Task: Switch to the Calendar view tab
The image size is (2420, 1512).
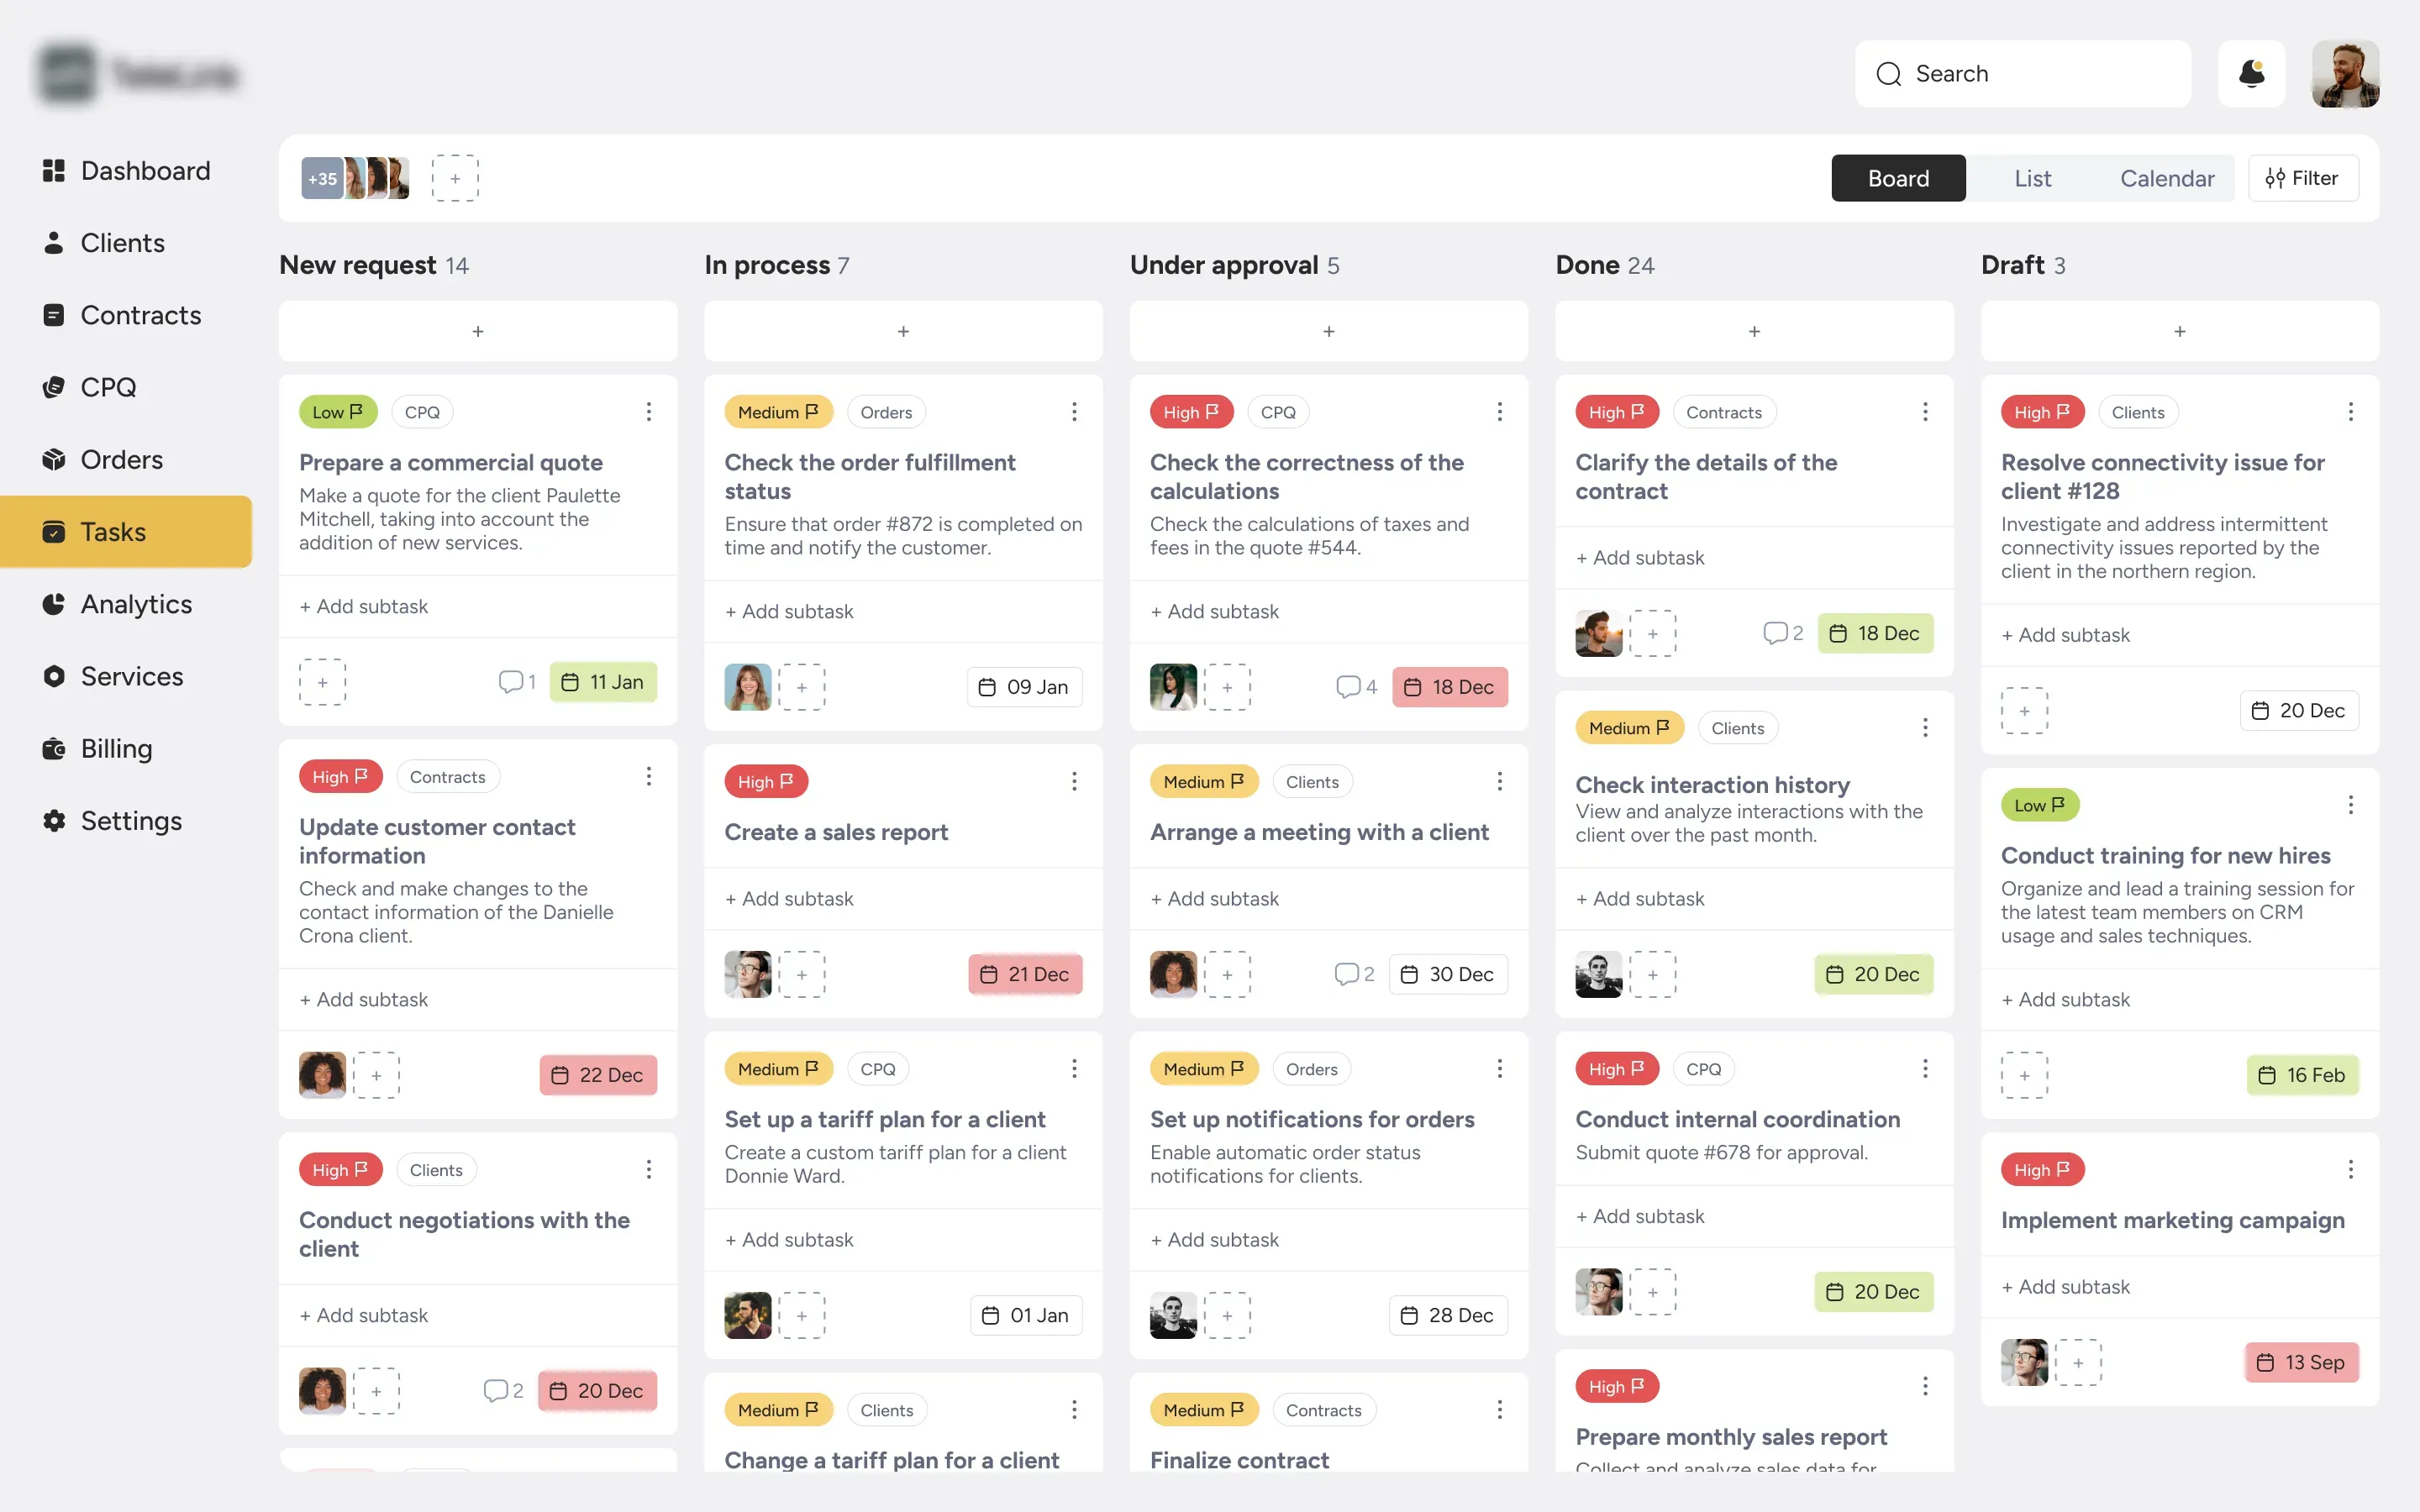Action: pyautogui.click(x=2166, y=178)
